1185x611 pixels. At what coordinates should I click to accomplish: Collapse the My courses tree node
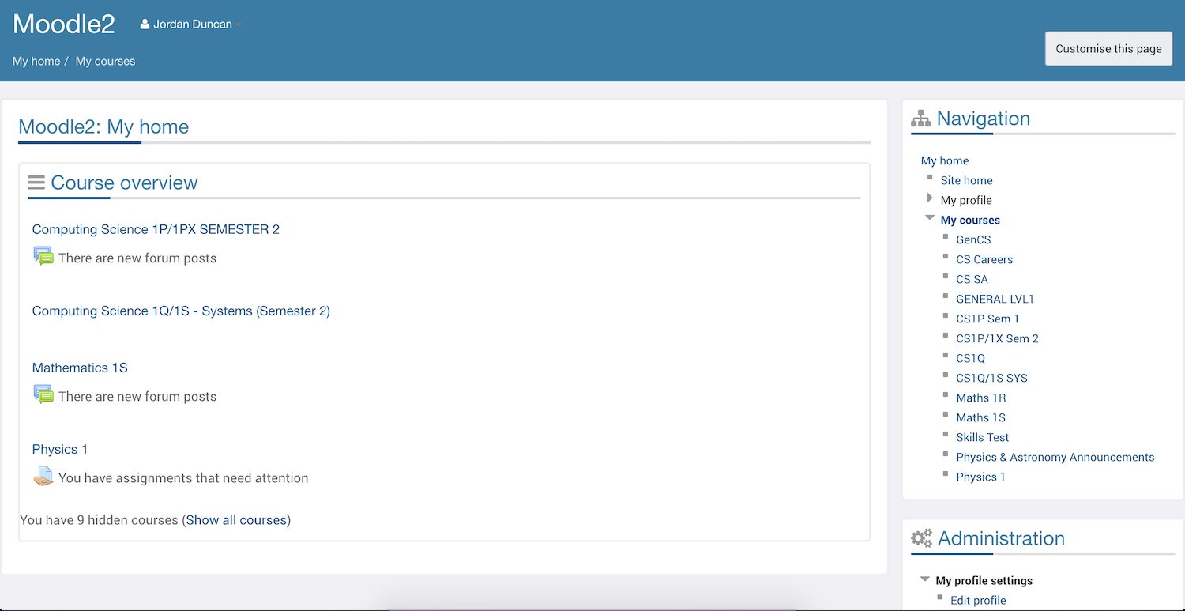(x=930, y=218)
